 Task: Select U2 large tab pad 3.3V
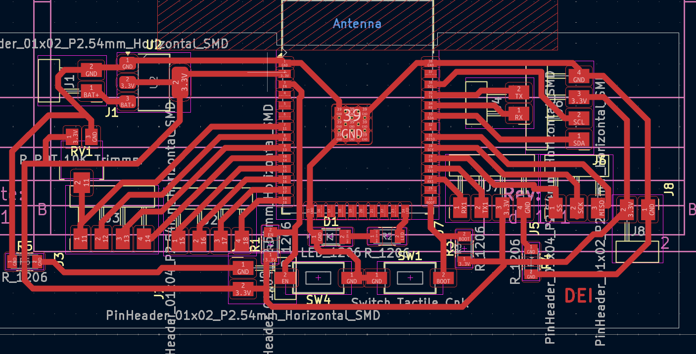[180, 82]
